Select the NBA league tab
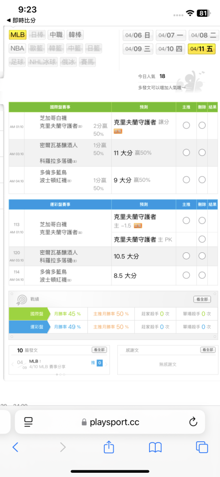The height and width of the screenshot is (477, 220). (x=18, y=48)
